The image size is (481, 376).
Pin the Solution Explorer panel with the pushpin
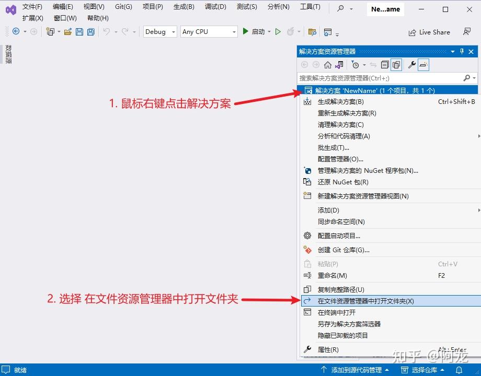click(462, 51)
